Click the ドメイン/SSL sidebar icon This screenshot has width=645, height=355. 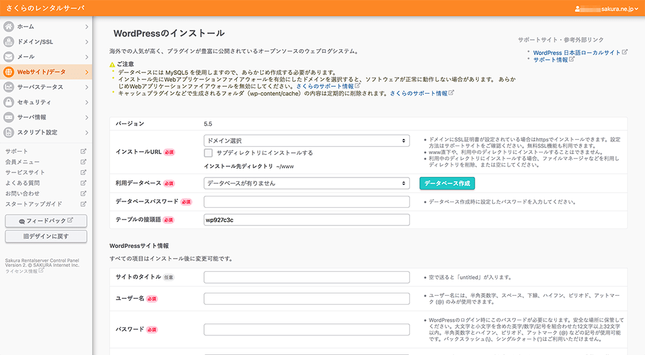click(x=9, y=42)
